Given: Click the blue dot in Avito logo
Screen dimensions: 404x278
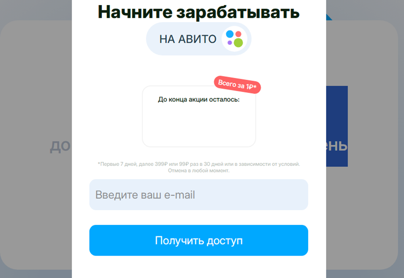Looking at the screenshot, I should point(229,34).
